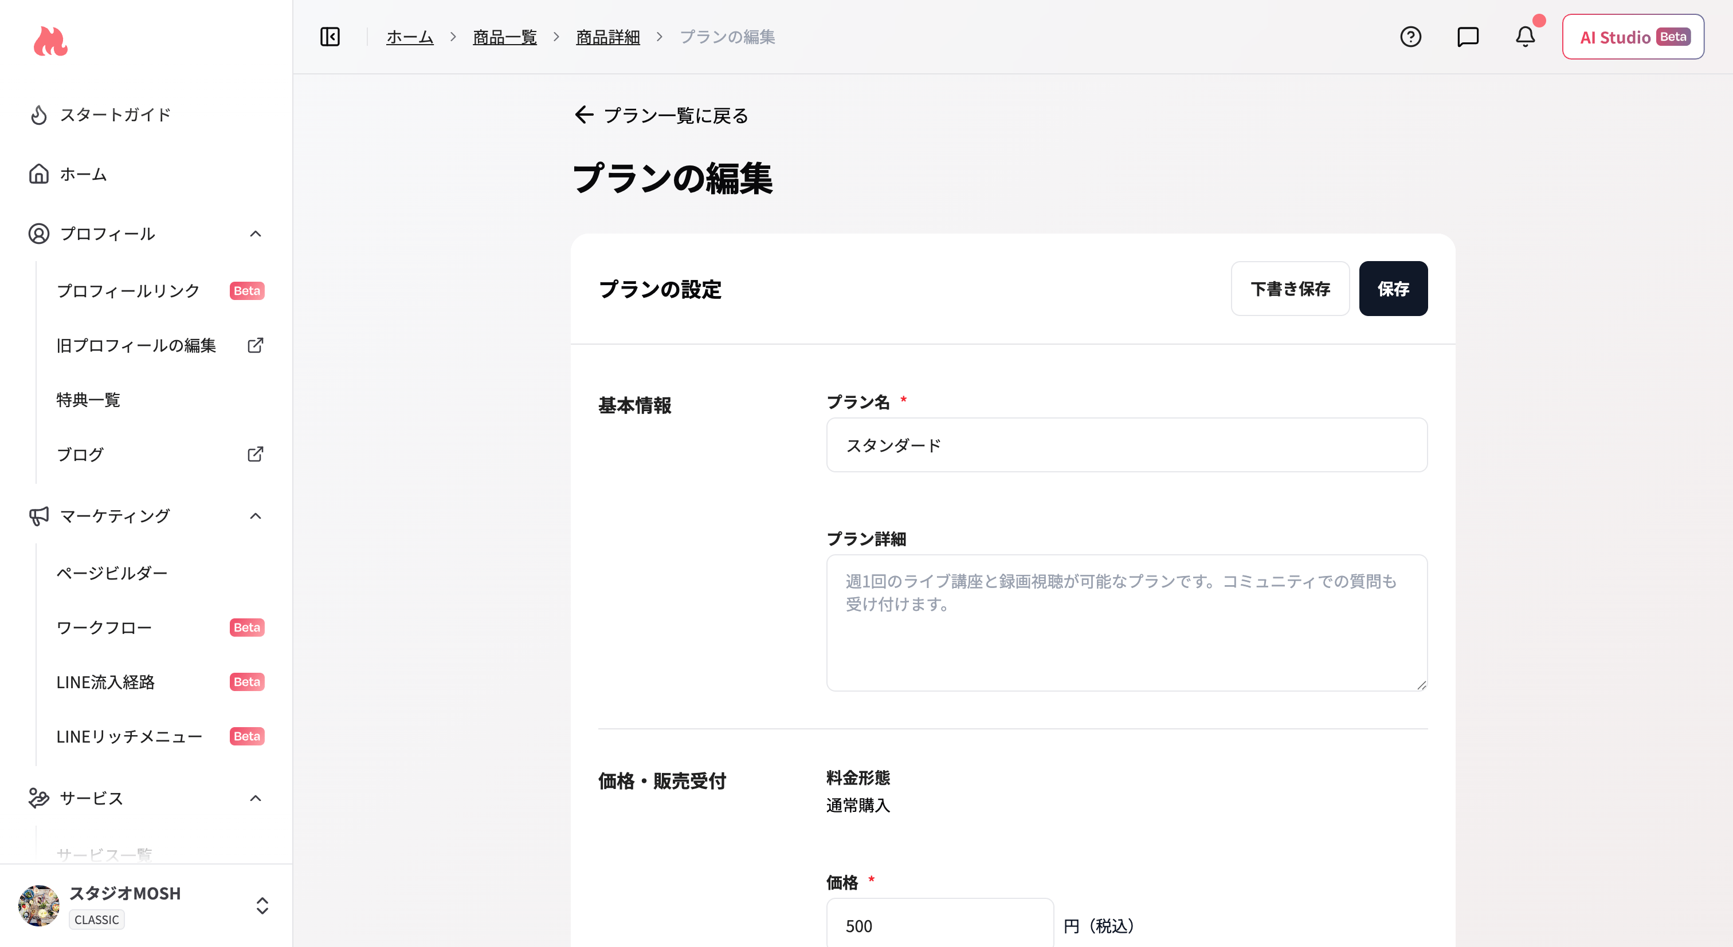Click the 価格 input showing 500

(940, 925)
